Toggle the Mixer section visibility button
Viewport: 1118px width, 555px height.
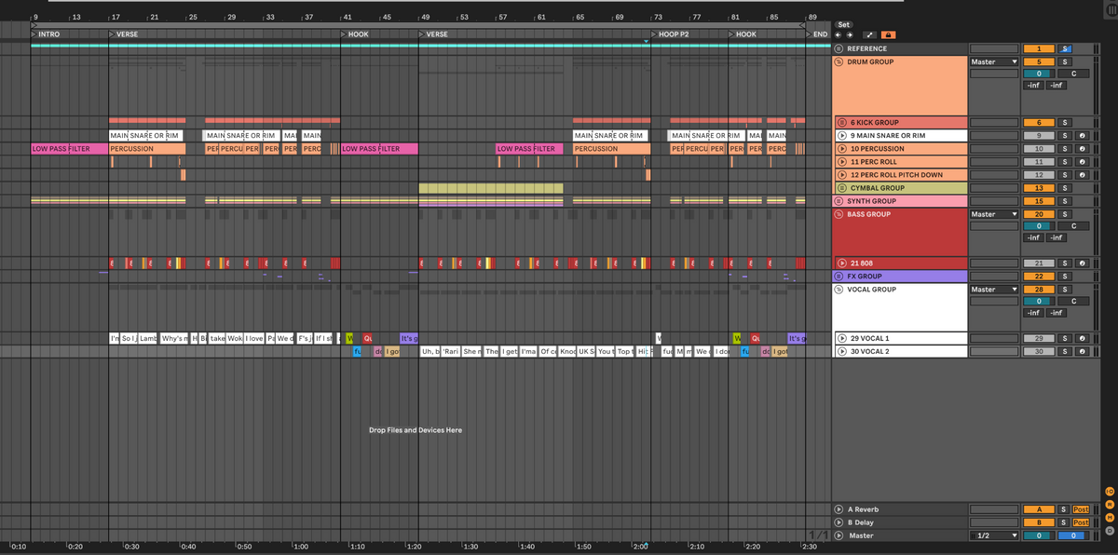click(1109, 517)
